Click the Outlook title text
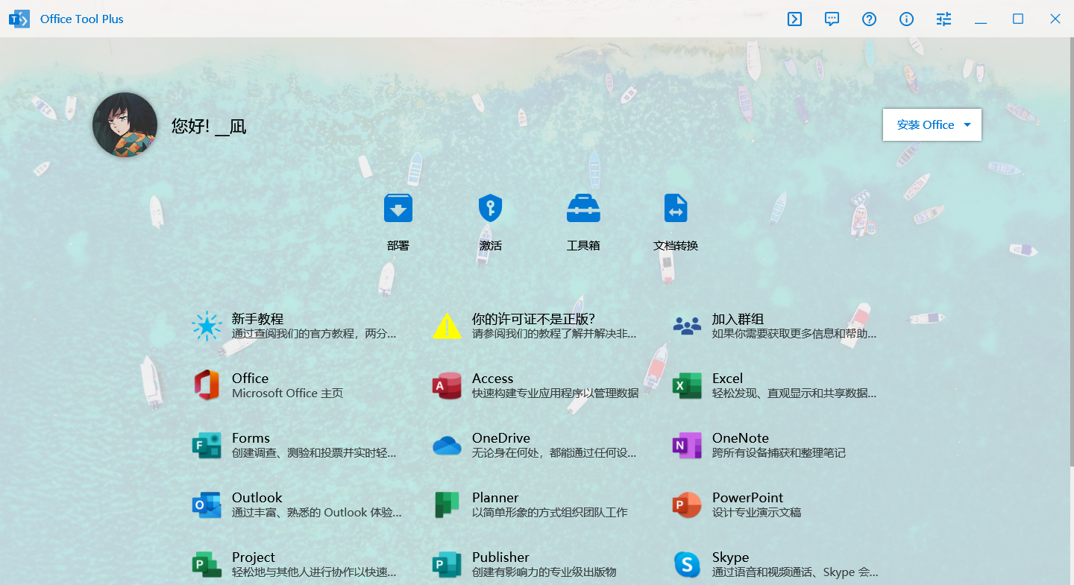Screen dimensions: 1074x585 [257, 498]
